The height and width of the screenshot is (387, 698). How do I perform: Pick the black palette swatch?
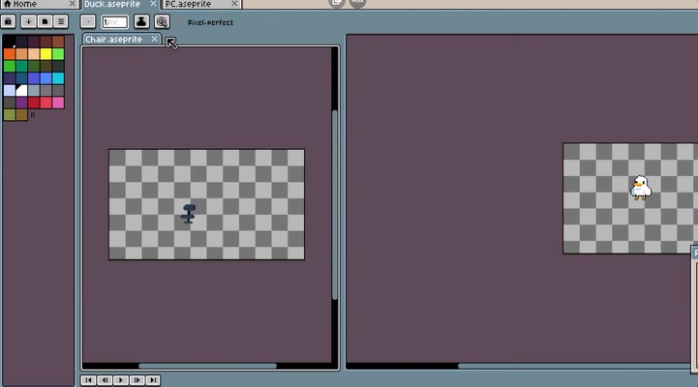tap(9, 42)
